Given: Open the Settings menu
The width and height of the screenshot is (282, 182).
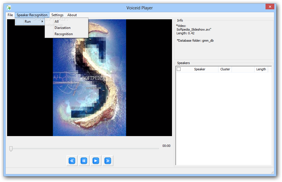Looking at the screenshot, I should (57, 15).
